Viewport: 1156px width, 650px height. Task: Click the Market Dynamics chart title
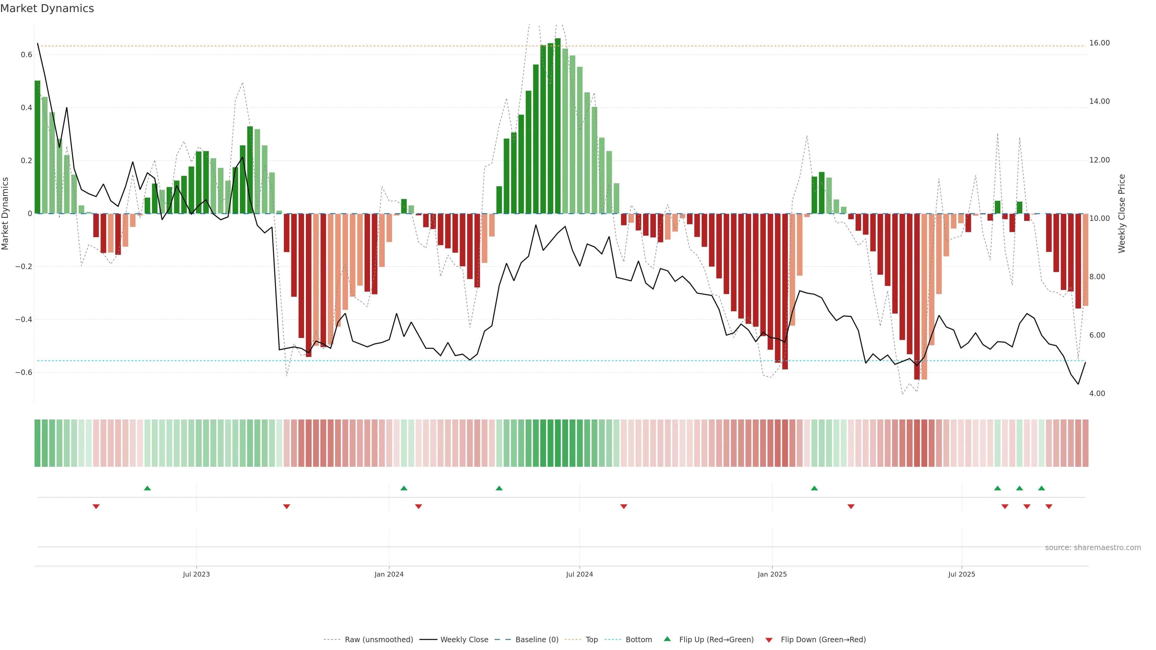point(47,8)
